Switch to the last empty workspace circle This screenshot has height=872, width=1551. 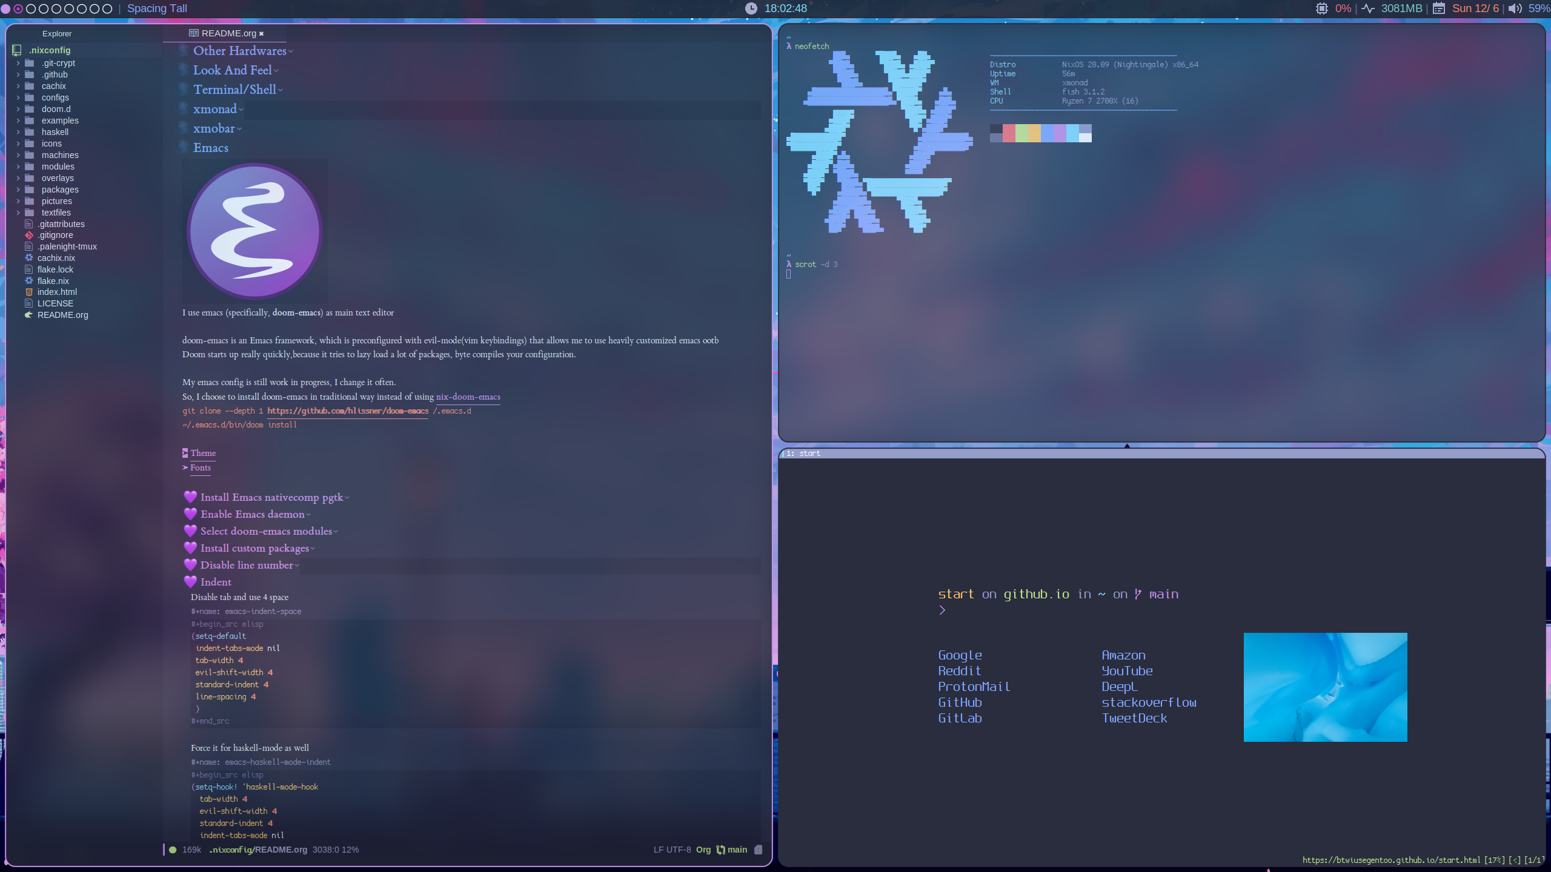coord(107,8)
